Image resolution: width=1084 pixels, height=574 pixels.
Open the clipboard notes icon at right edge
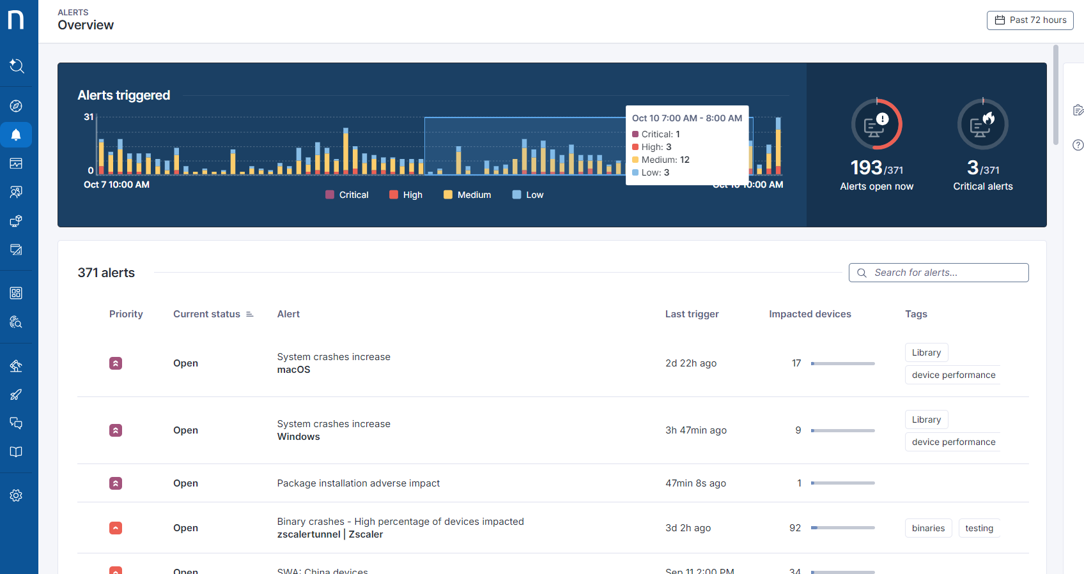(1078, 110)
